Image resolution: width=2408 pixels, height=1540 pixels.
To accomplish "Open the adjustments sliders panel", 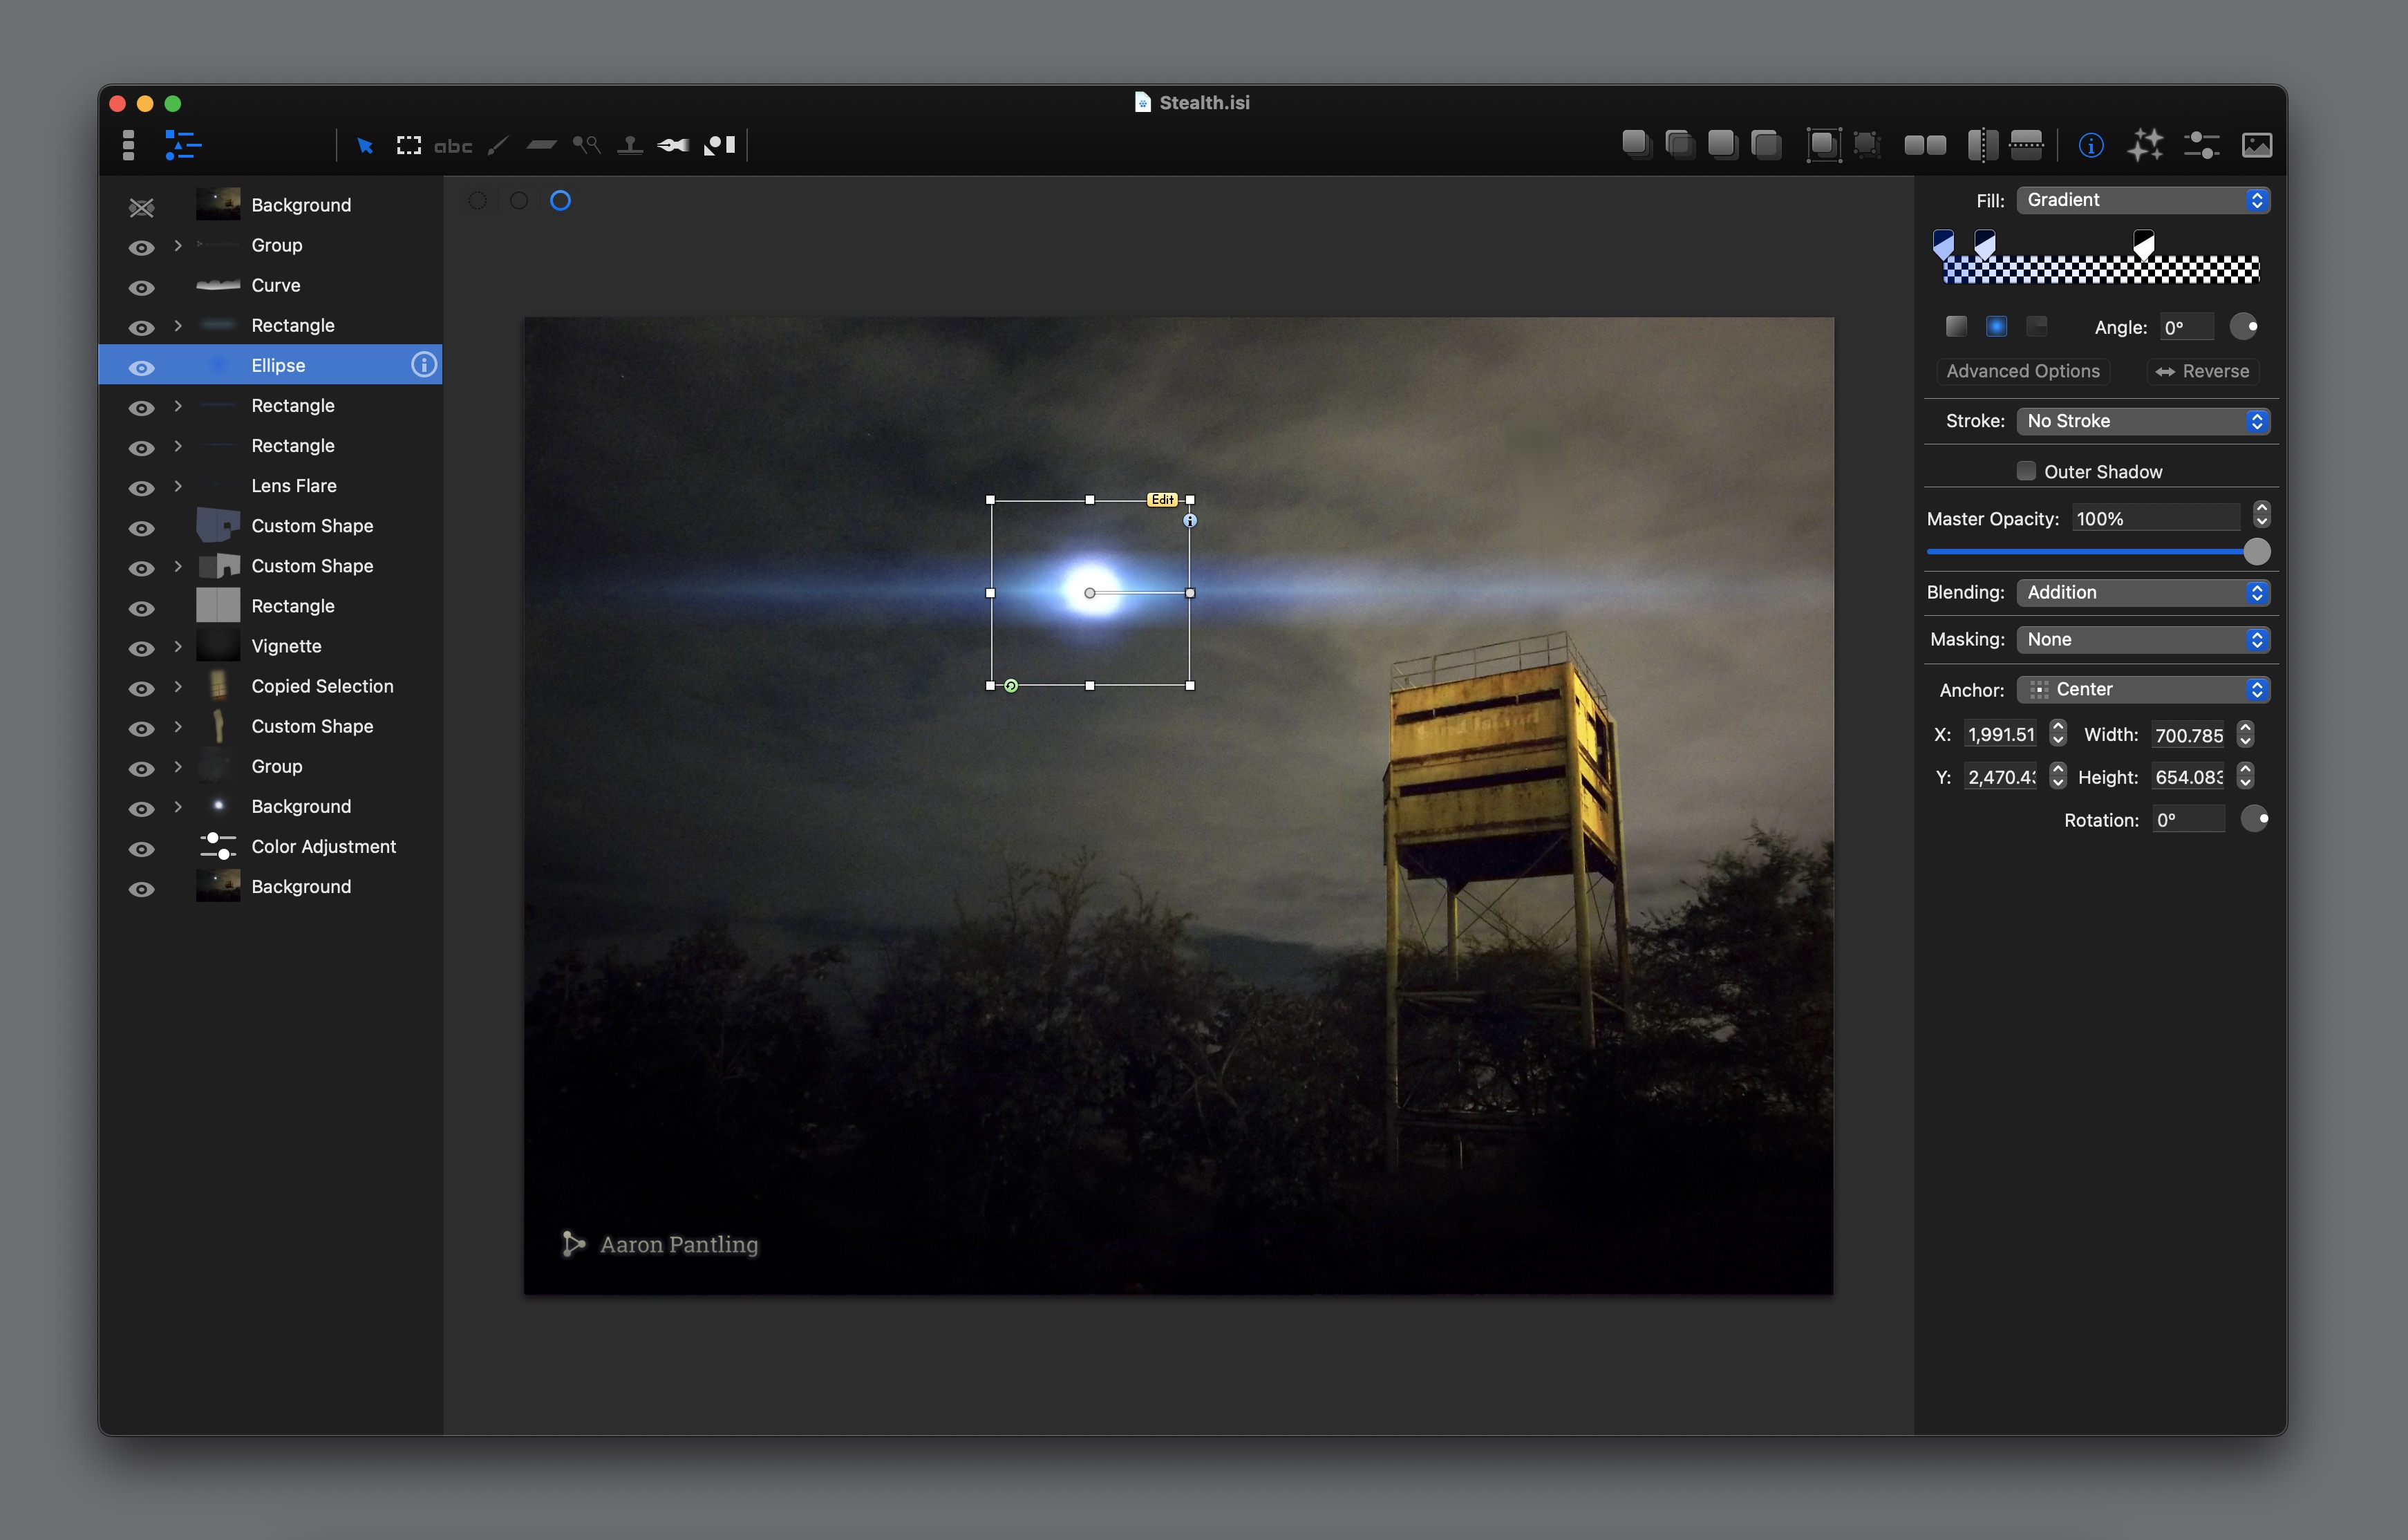I will click(x=2201, y=146).
